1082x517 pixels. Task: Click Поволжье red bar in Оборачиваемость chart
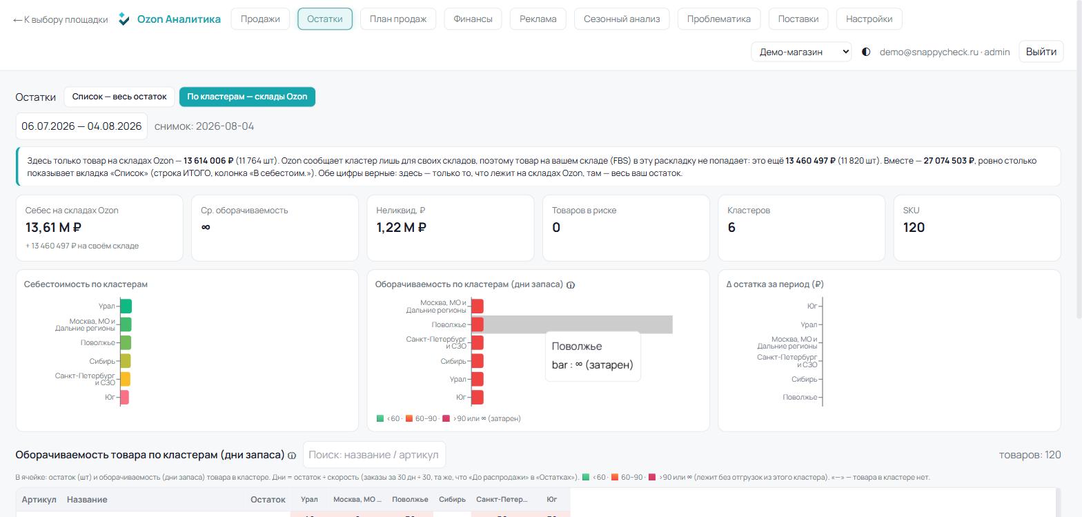pyautogui.click(x=478, y=324)
